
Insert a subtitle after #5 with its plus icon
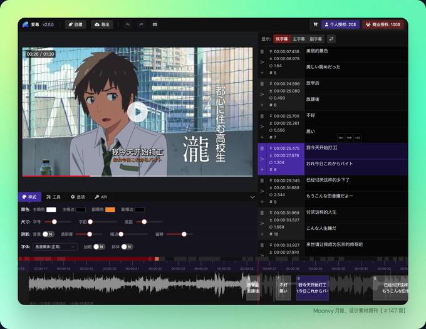[x=262, y=73]
